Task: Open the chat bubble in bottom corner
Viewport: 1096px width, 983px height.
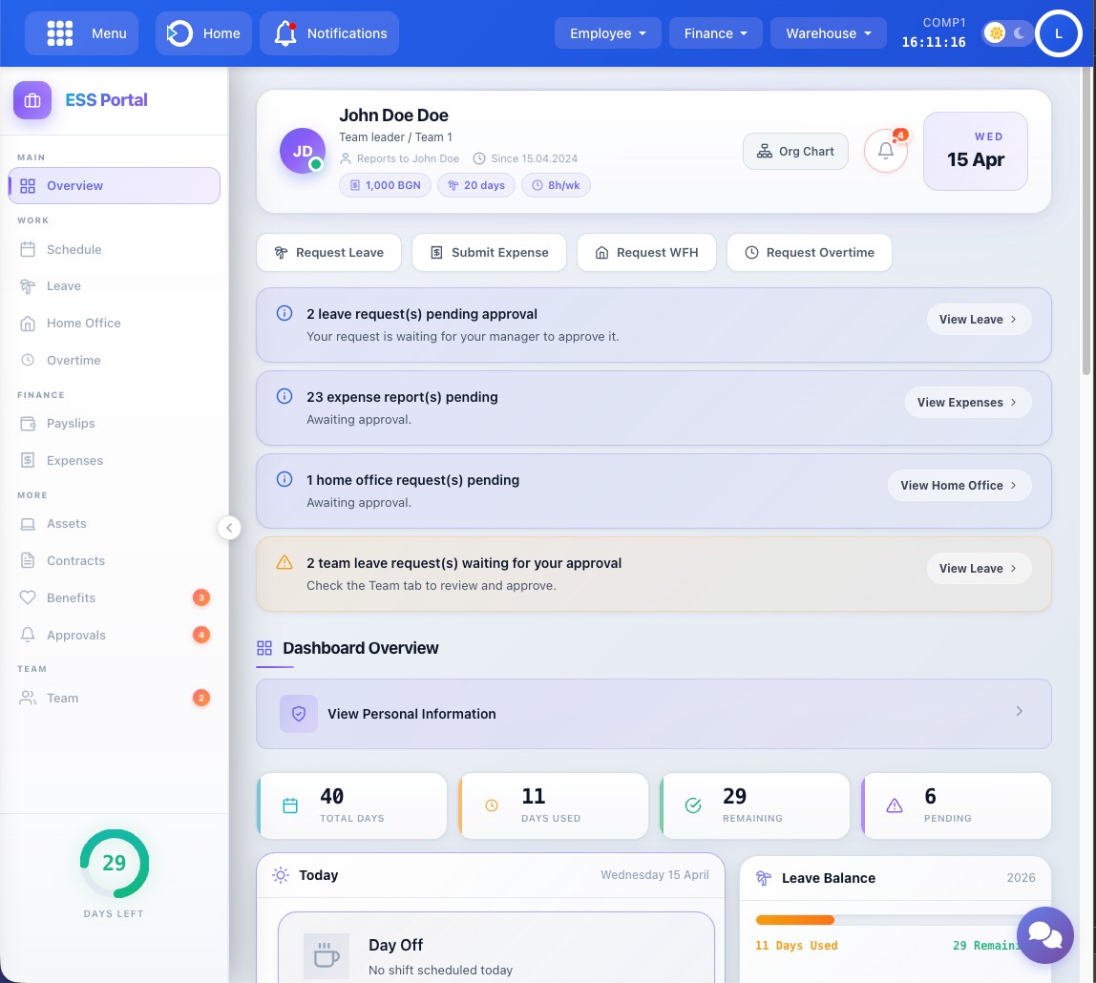Action: (x=1045, y=935)
